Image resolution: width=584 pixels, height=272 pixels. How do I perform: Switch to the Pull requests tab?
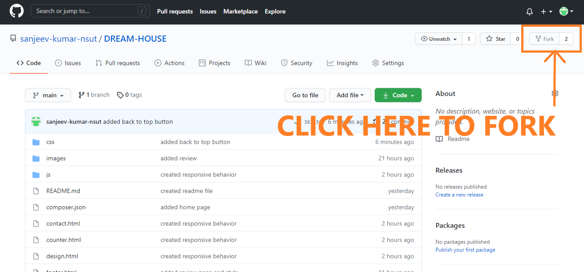(x=118, y=63)
